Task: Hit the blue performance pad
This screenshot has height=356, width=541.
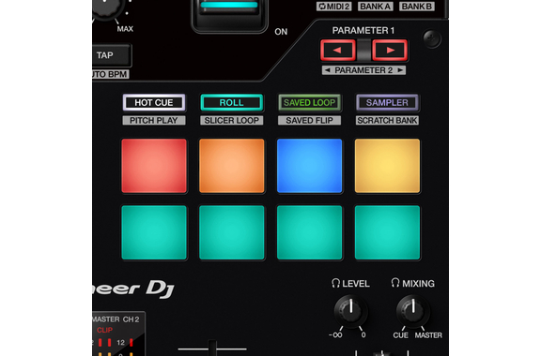Action: (x=310, y=166)
